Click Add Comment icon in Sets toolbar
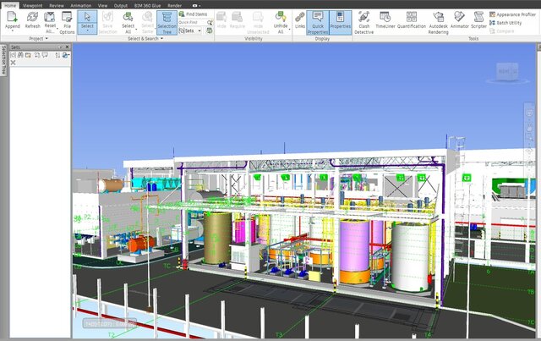The image size is (541, 341). coord(45,55)
